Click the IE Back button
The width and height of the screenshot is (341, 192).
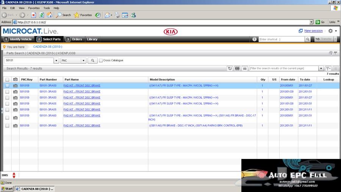(x=8, y=15)
